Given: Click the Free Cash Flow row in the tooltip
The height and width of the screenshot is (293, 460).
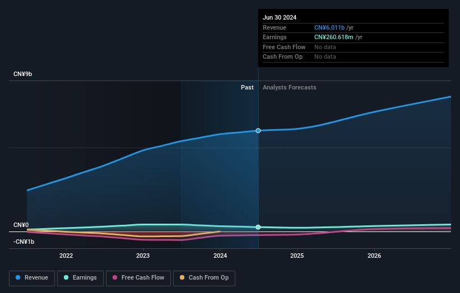Looking at the screenshot, I should point(353,47).
